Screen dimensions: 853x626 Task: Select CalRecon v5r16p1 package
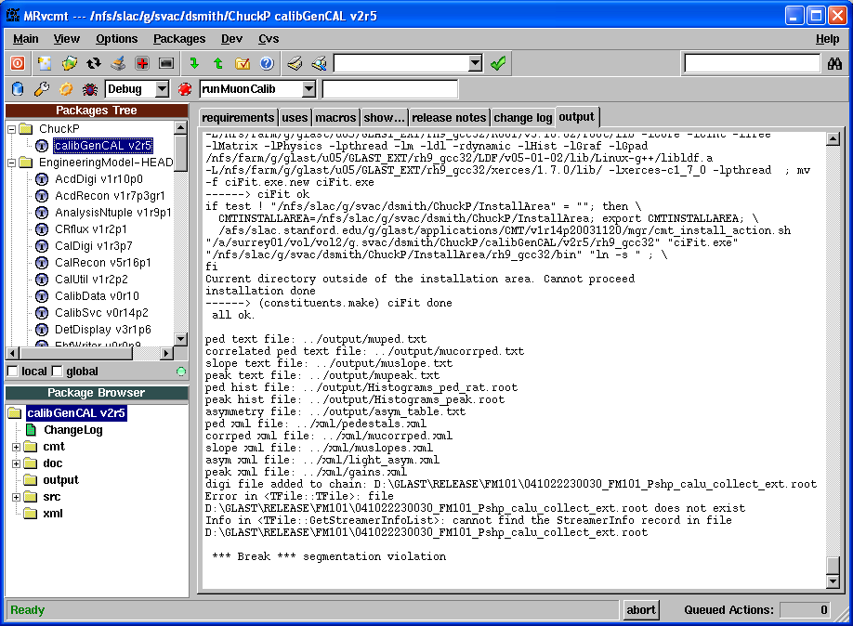[103, 263]
